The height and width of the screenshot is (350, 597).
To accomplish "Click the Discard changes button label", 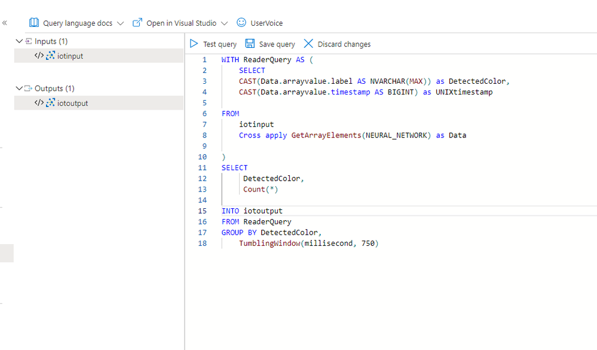I will click(344, 44).
